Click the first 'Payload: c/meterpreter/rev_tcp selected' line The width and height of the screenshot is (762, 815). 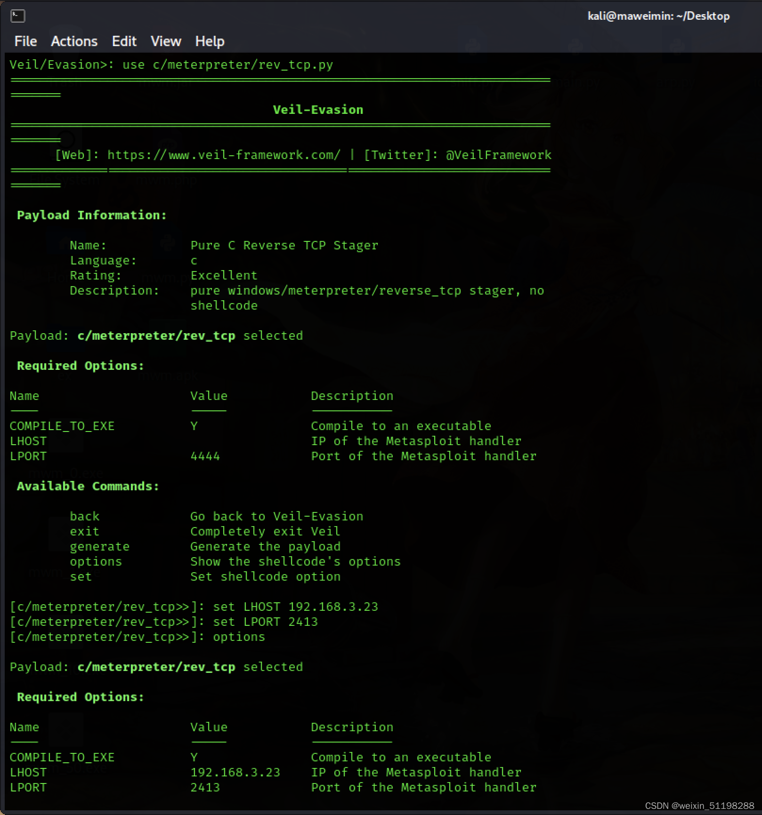tap(156, 336)
